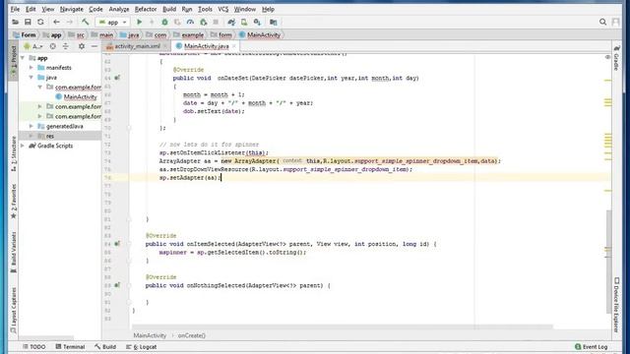Expand the manifests folder arrow
The height and width of the screenshot is (354, 630).
point(31,68)
